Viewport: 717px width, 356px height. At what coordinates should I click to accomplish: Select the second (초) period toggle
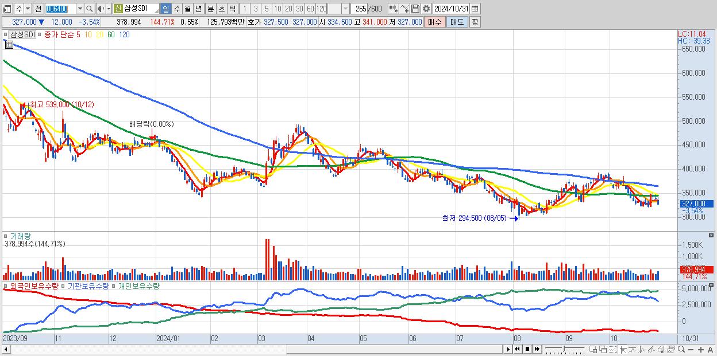pos(221,9)
